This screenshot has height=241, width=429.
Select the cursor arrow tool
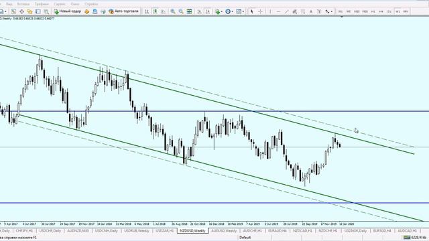252,11
